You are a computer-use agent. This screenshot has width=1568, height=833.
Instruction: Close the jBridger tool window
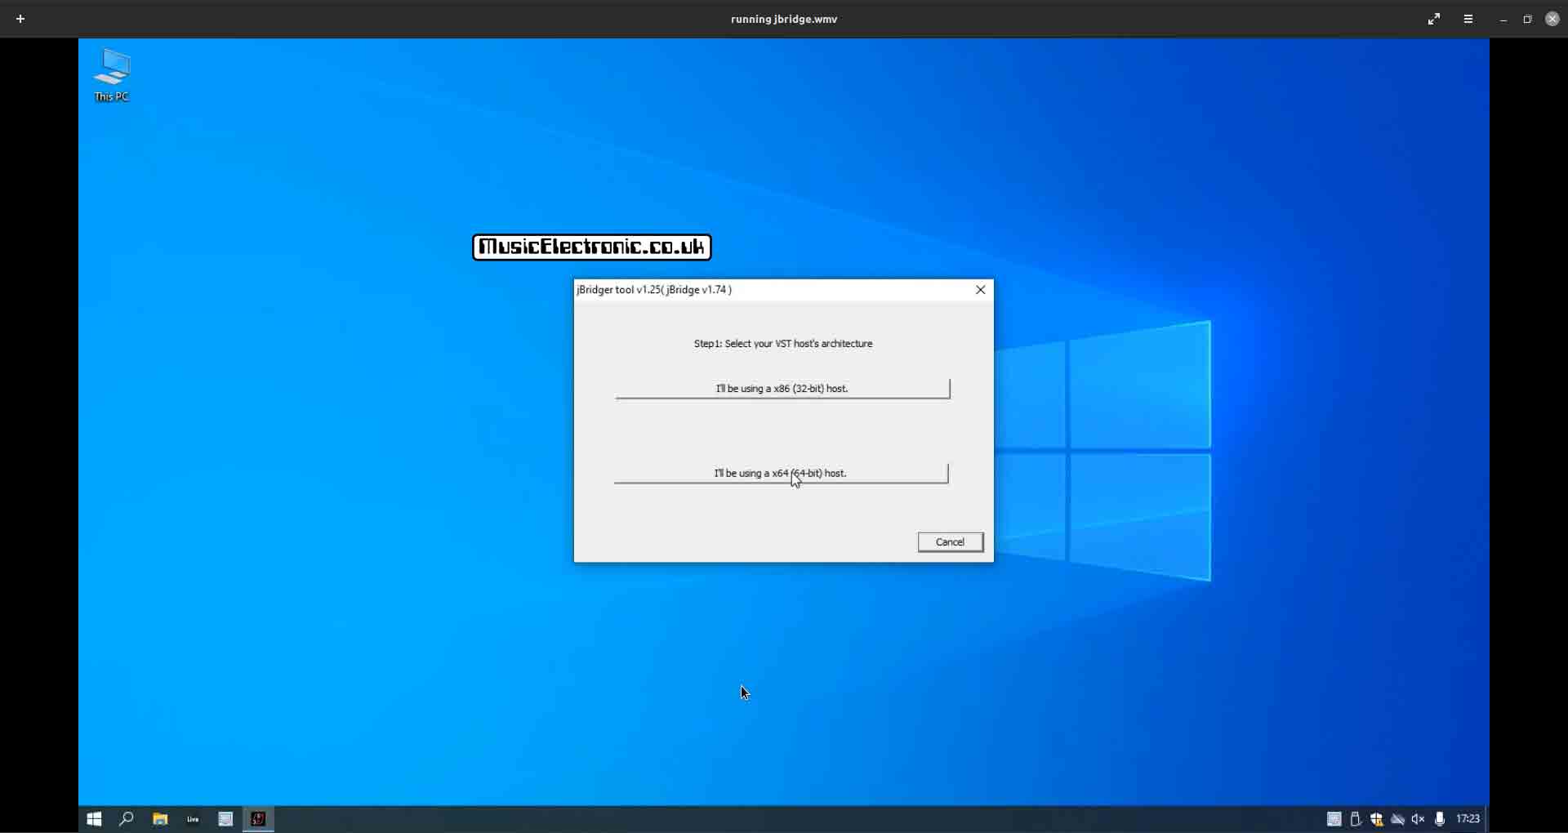coord(981,290)
